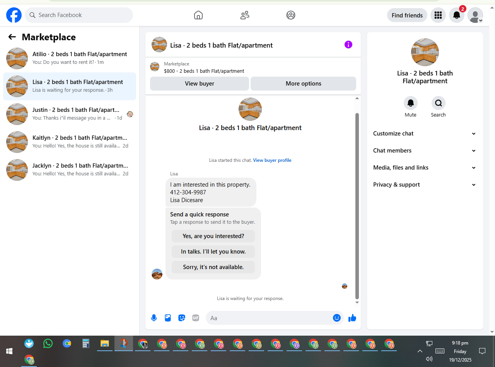This screenshot has height=367, width=495.
Task: Search in conversation magnifier icon
Action: [439, 103]
